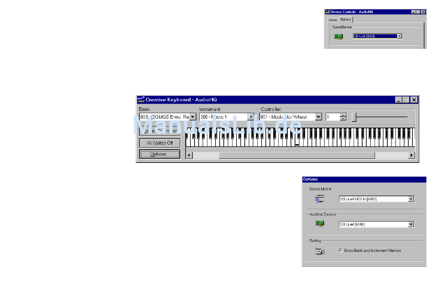Viewport: 434px width, 298px height.
Task: Toggle Show Bank and Instrument Names checkbox
Action: pyautogui.click(x=341, y=251)
